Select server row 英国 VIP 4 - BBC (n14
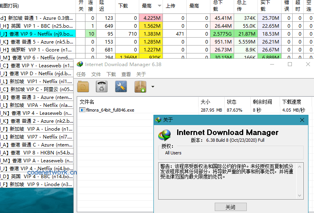This screenshot has width=314, height=213. pos(37,177)
